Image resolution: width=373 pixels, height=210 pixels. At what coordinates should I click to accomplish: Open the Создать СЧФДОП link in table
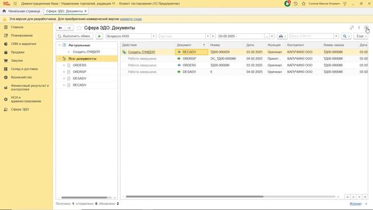[142, 52]
